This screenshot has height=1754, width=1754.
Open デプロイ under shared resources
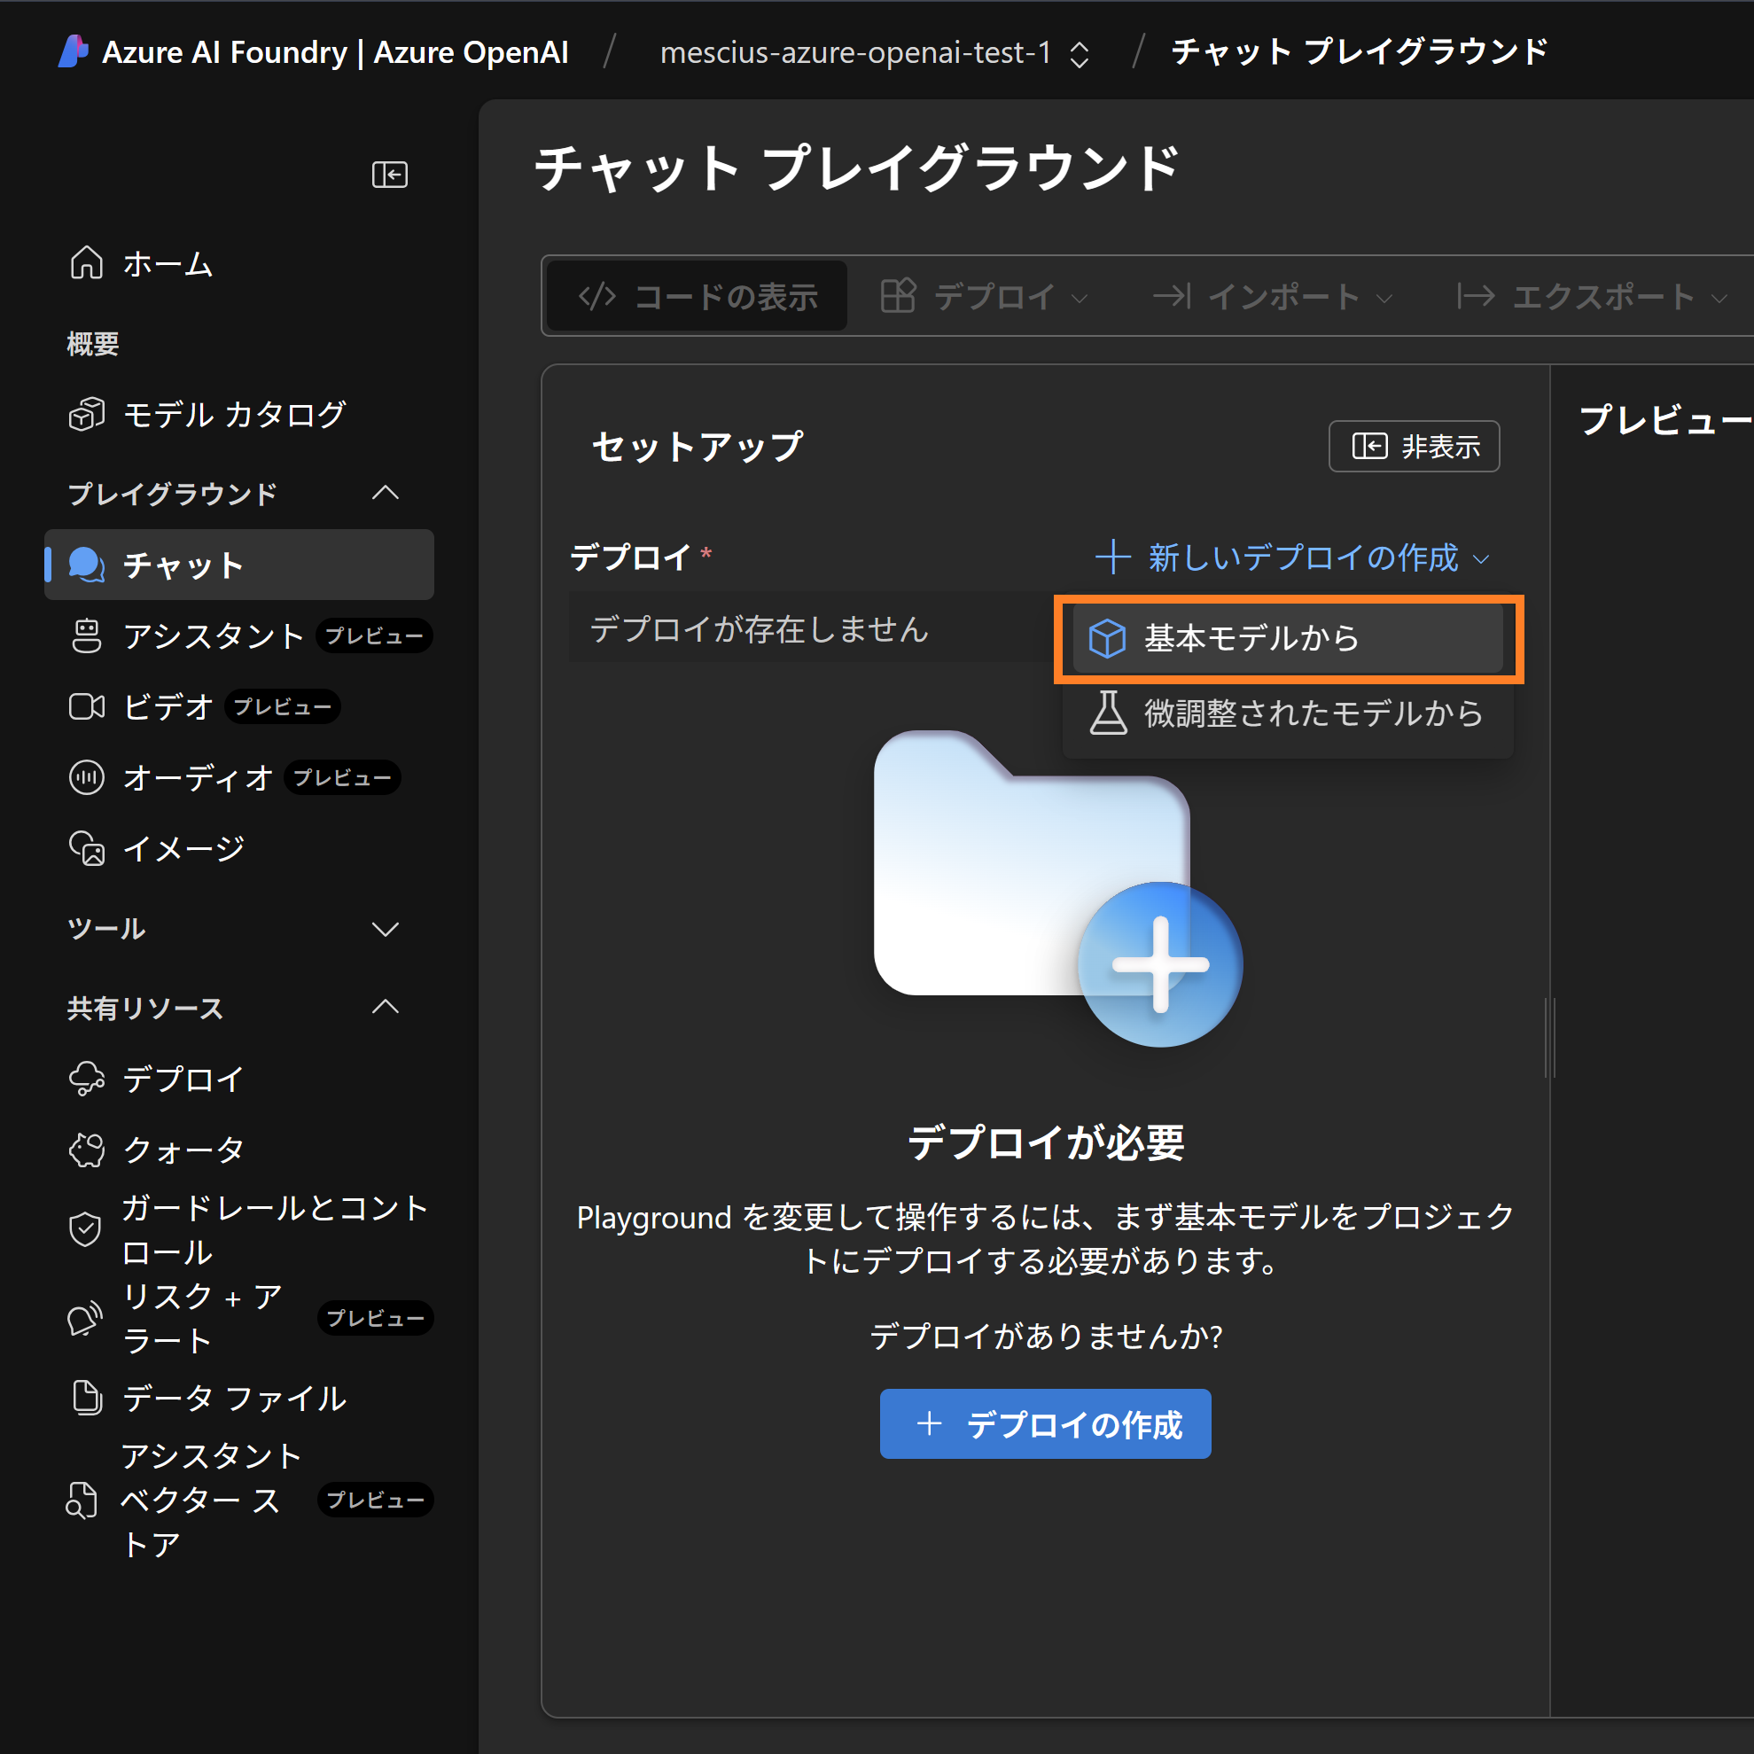pyautogui.click(x=238, y=1079)
